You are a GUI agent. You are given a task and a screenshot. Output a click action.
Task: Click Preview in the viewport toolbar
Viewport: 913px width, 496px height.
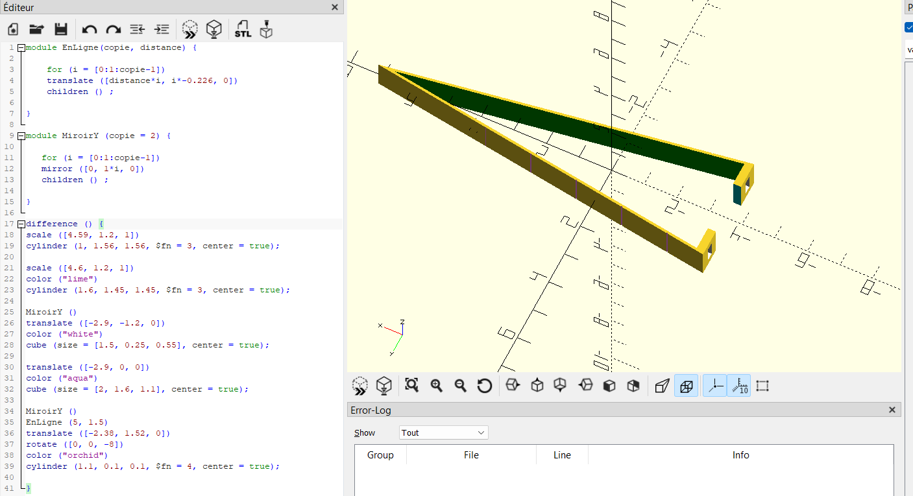coord(360,386)
